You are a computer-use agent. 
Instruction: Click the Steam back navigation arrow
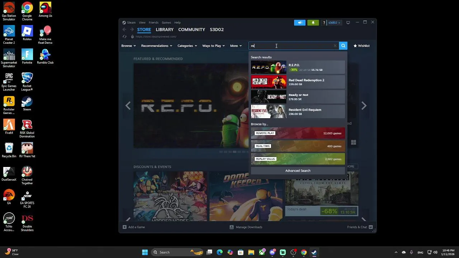click(x=124, y=30)
